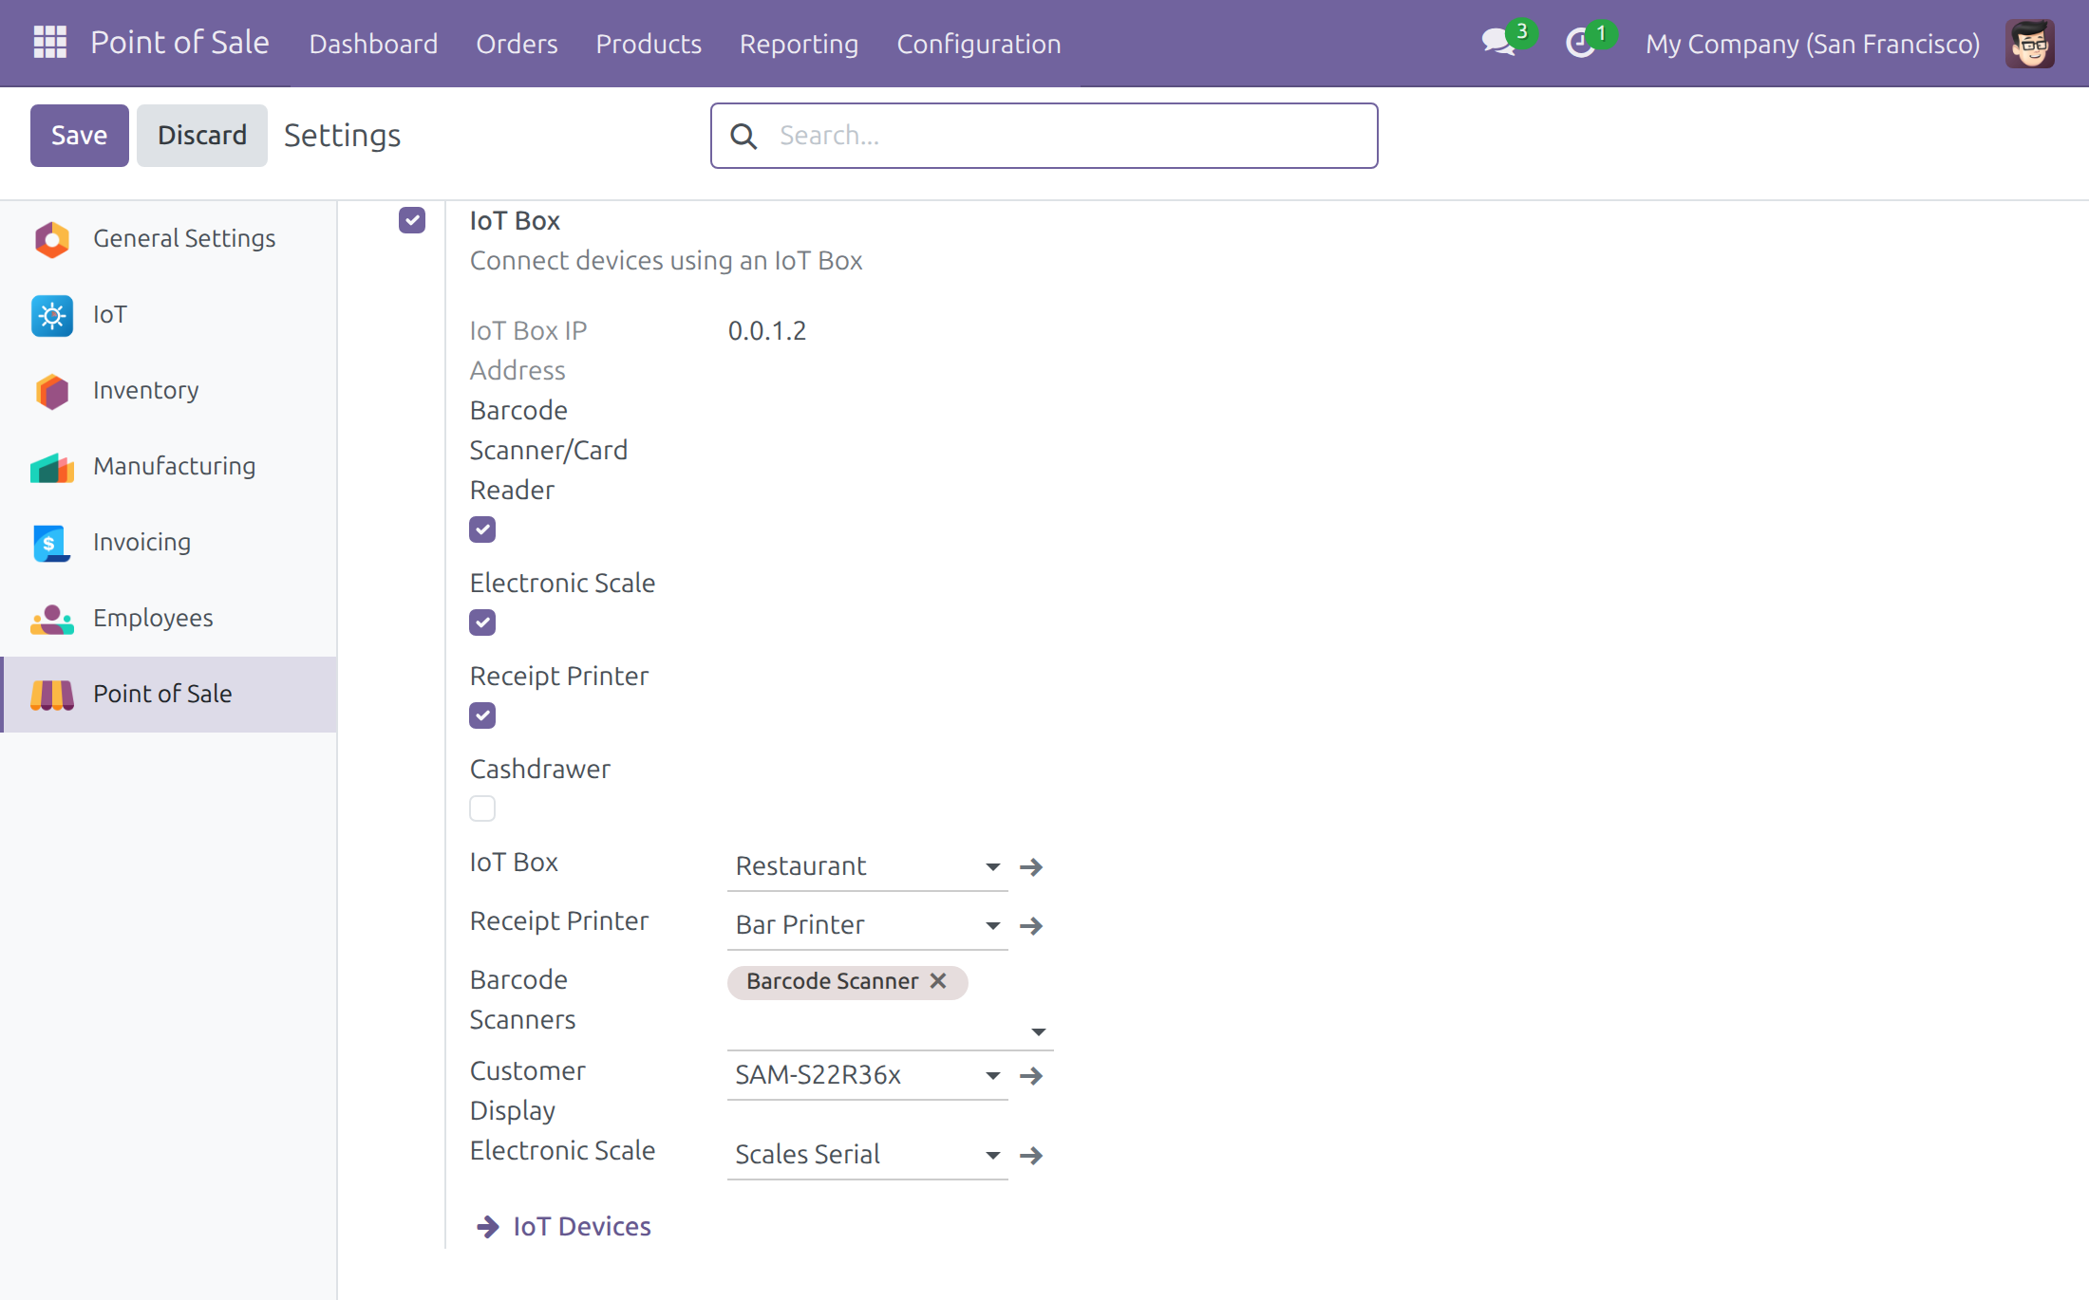Open the Dashboard menu
Image resolution: width=2089 pixels, height=1300 pixels.
[373, 44]
